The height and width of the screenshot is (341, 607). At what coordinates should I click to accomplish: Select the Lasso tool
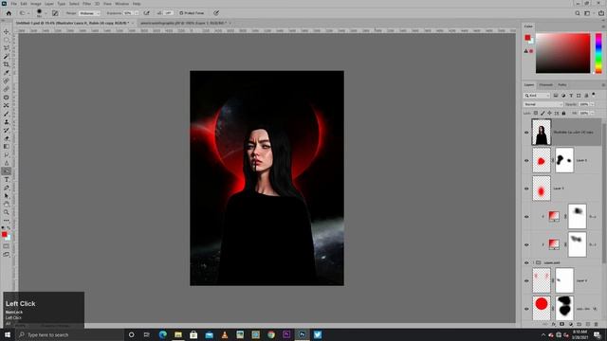point(7,48)
